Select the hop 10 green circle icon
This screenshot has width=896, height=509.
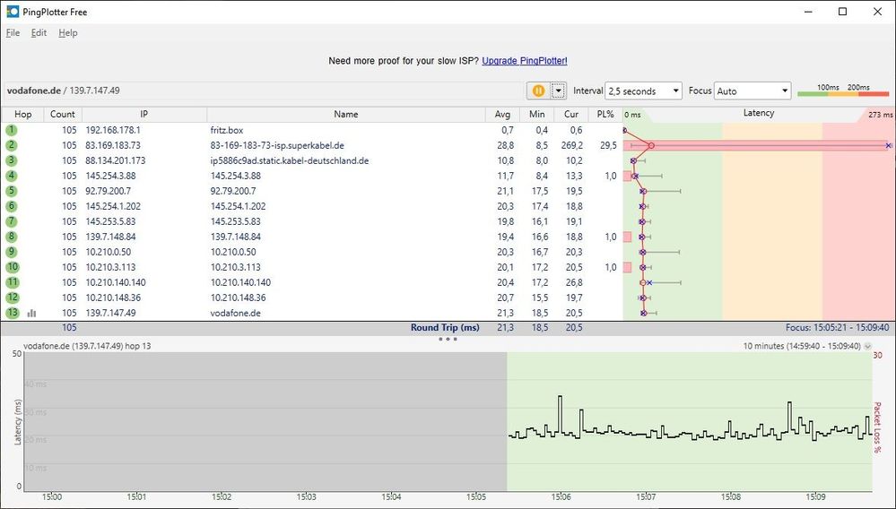pyautogui.click(x=12, y=267)
